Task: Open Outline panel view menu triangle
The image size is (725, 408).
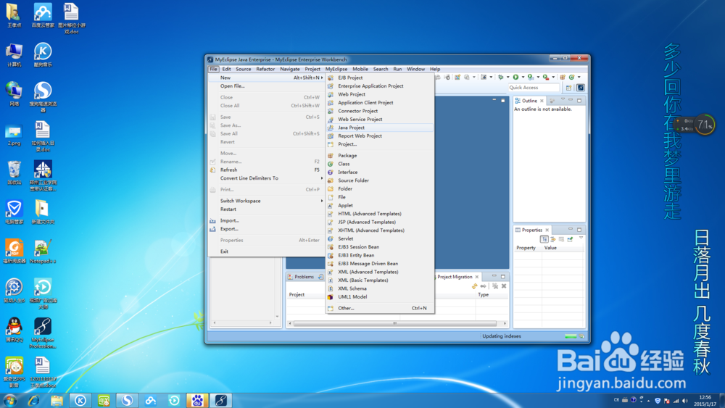Action: (563, 99)
